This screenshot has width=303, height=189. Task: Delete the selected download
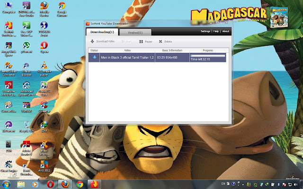click(165, 42)
